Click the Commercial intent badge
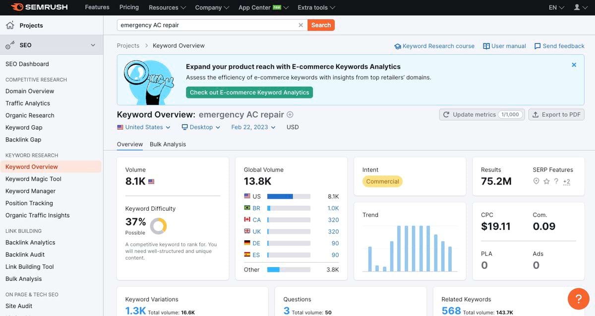This screenshot has height=316, width=595. point(382,181)
